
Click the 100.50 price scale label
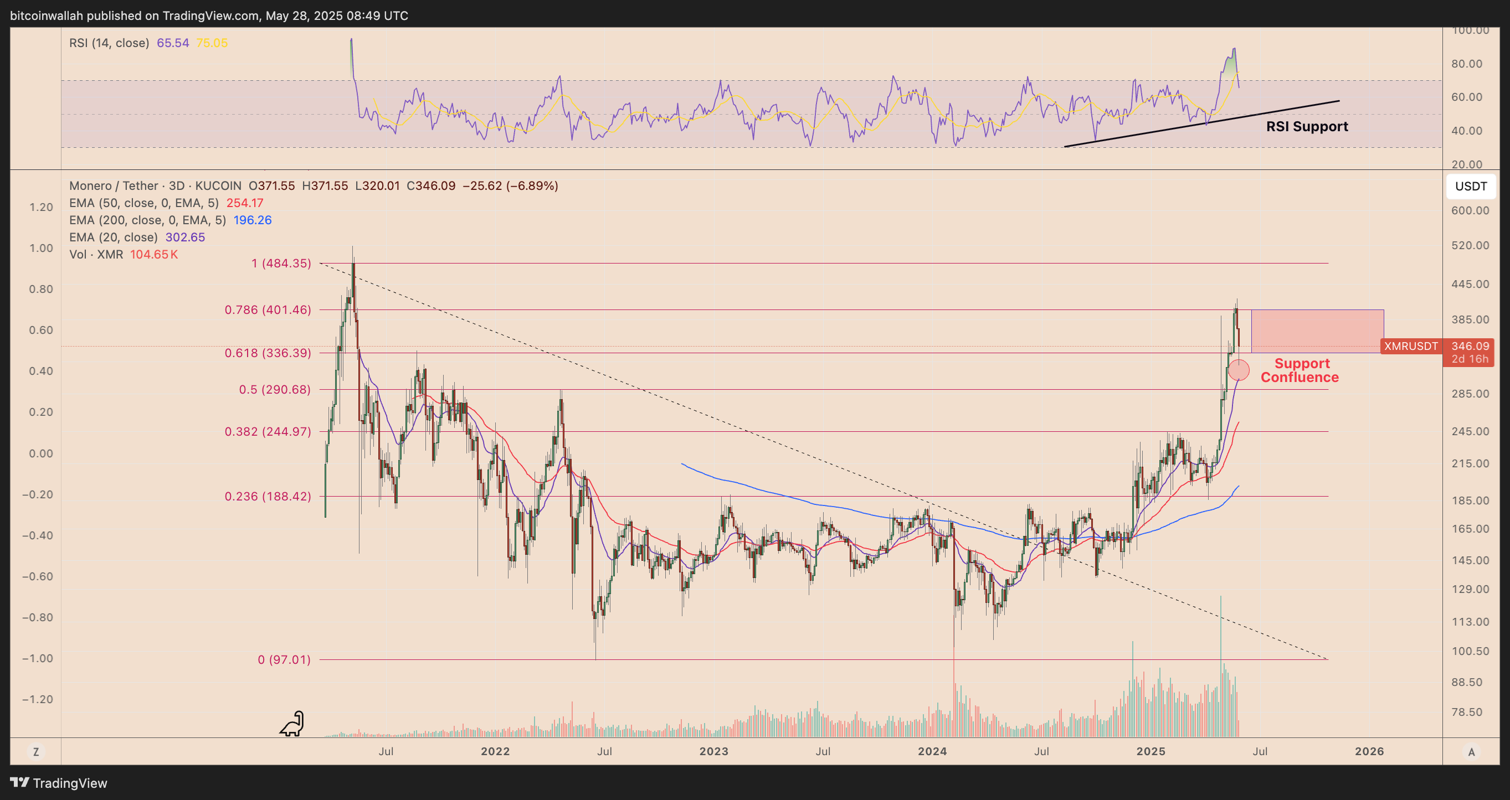[x=1470, y=651]
